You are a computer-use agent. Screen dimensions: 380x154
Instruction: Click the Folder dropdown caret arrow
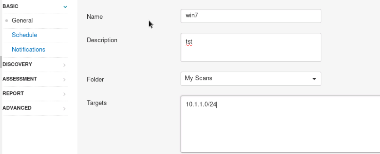314,79
